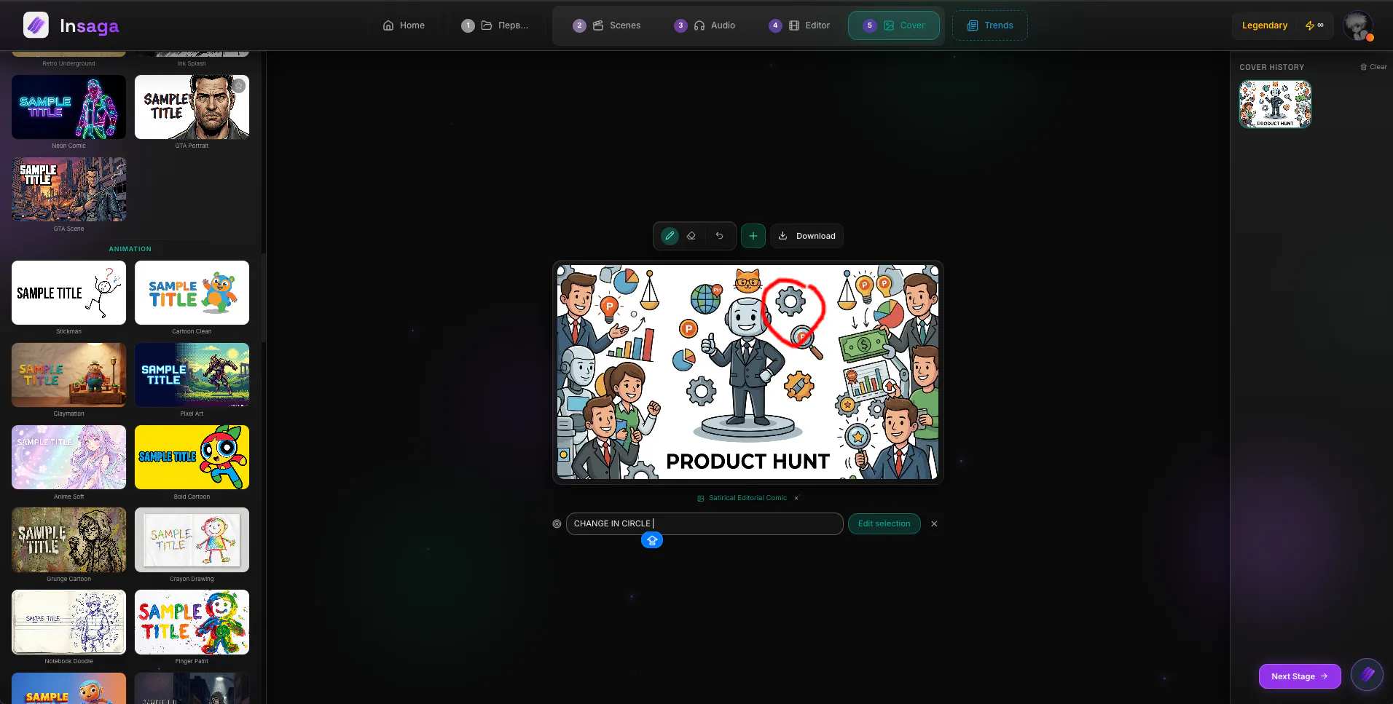
Task: Choose the Notebook Doodle style
Action: (69, 622)
